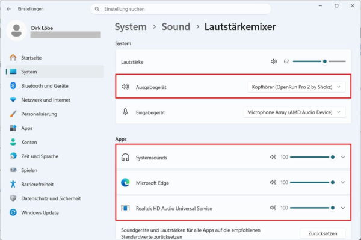The height and width of the screenshot is (240, 361).
Task: Click the Eingabegerät microphone icon
Action: [x=125, y=112]
